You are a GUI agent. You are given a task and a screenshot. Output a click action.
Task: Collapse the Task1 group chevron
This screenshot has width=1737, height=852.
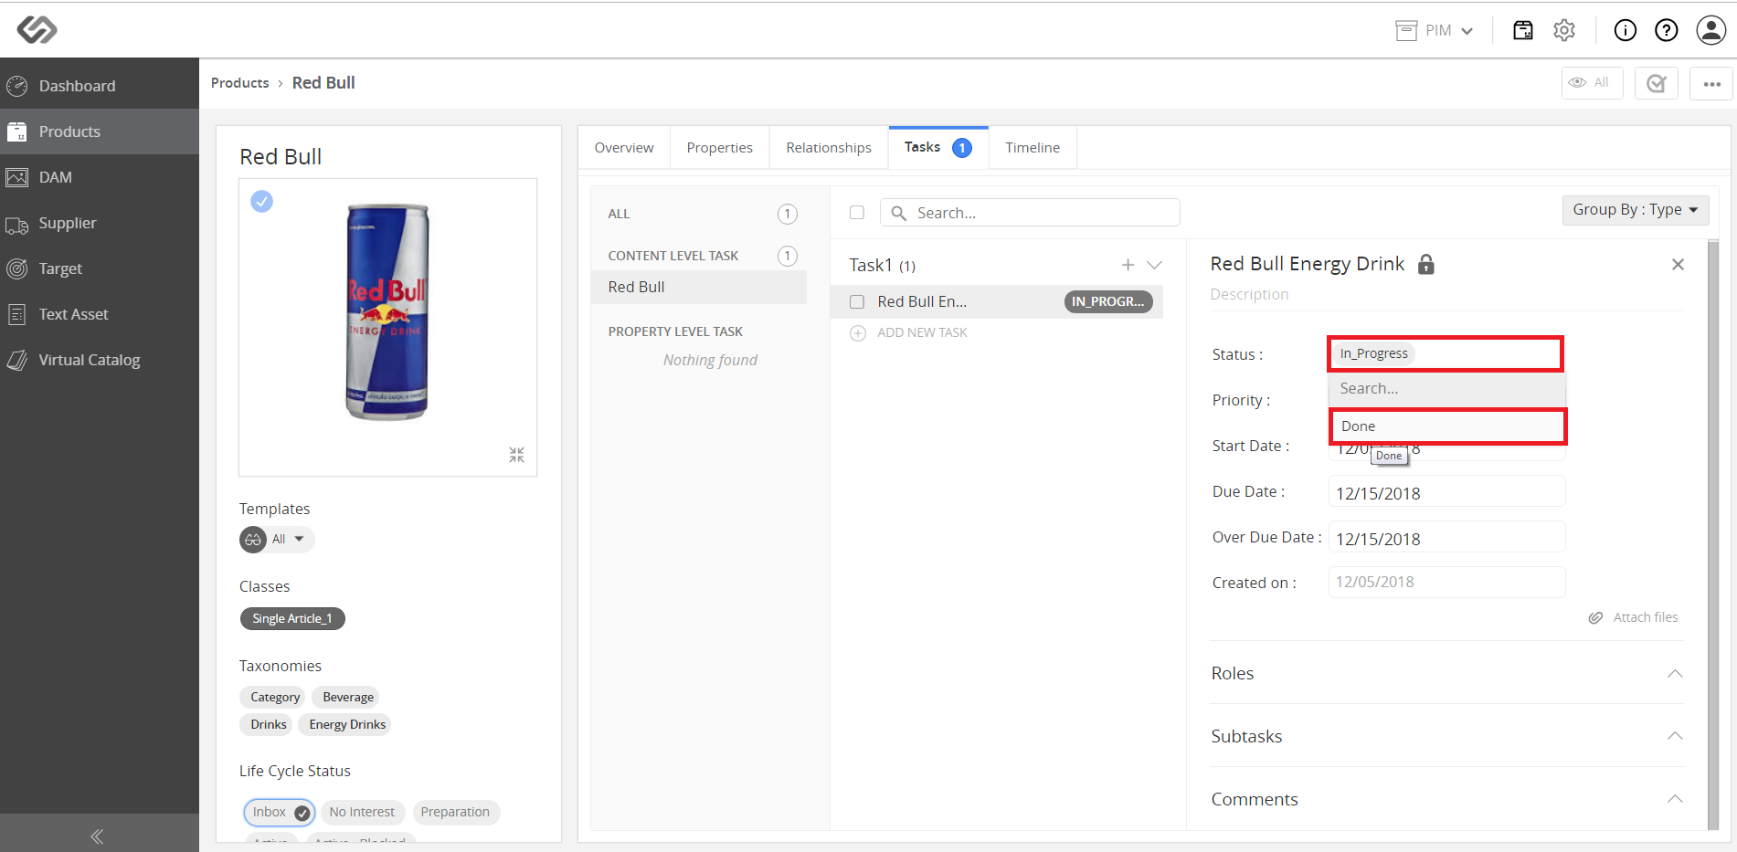[1154, 265]
